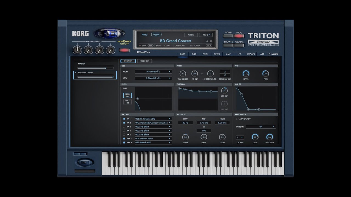This screenshot has width=351, height=197.
Task: Switch to the FILTER tab
Action: [x=217, y=54]
